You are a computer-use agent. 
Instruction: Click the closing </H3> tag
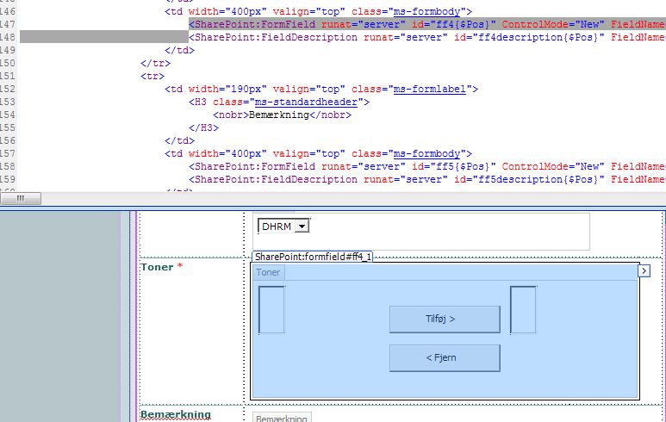[204, 127]
